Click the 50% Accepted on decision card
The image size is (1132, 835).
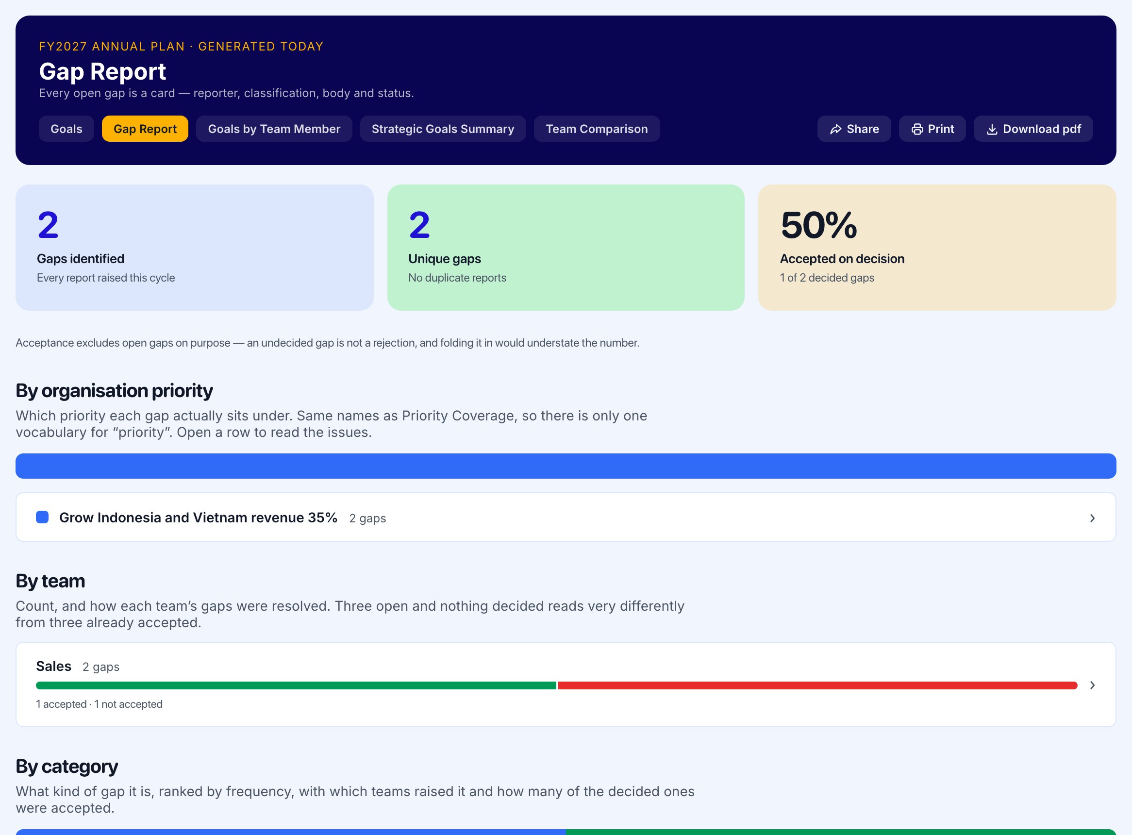(937, 248)
